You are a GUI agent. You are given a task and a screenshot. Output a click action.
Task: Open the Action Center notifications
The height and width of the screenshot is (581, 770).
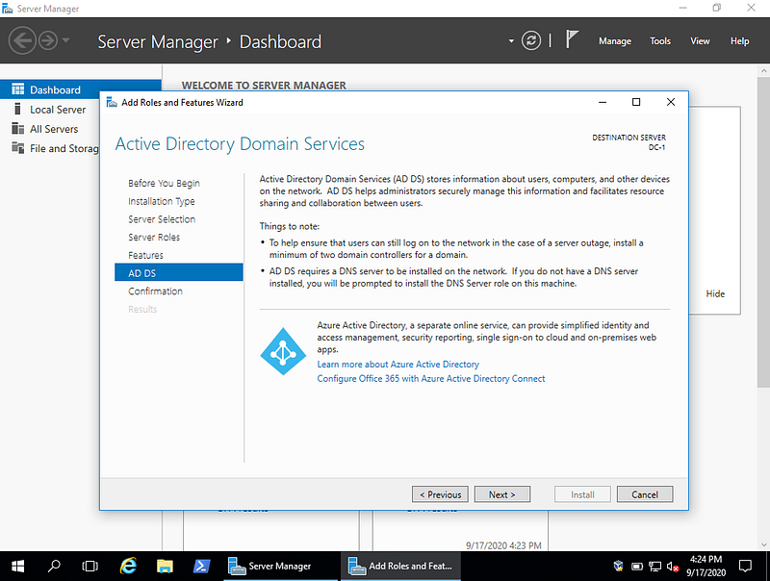745,567
